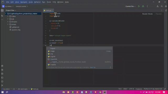
Task: Open the Python Console tool window
Action: pos(2,66)
